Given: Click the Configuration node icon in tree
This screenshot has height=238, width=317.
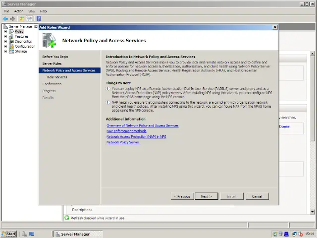Looking at the screenshot, I should (x=11, y=46).
